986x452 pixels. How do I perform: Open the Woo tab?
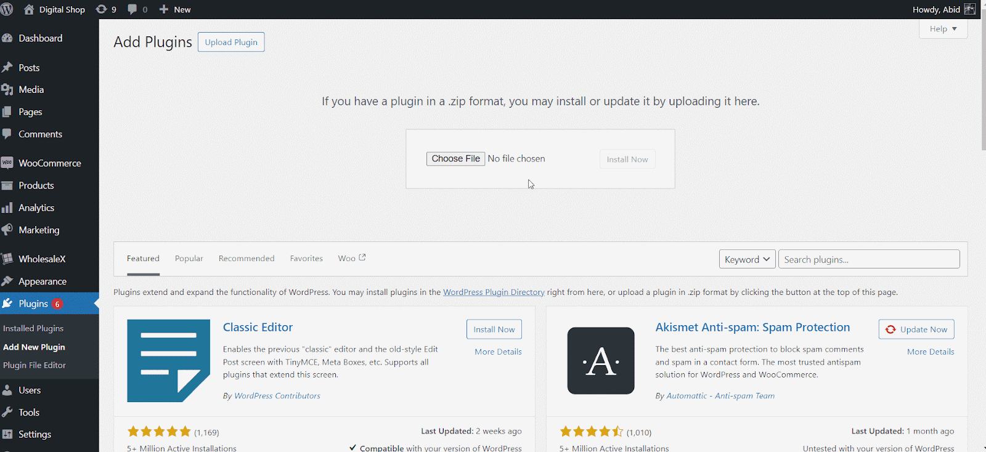(x=352, y=259)
